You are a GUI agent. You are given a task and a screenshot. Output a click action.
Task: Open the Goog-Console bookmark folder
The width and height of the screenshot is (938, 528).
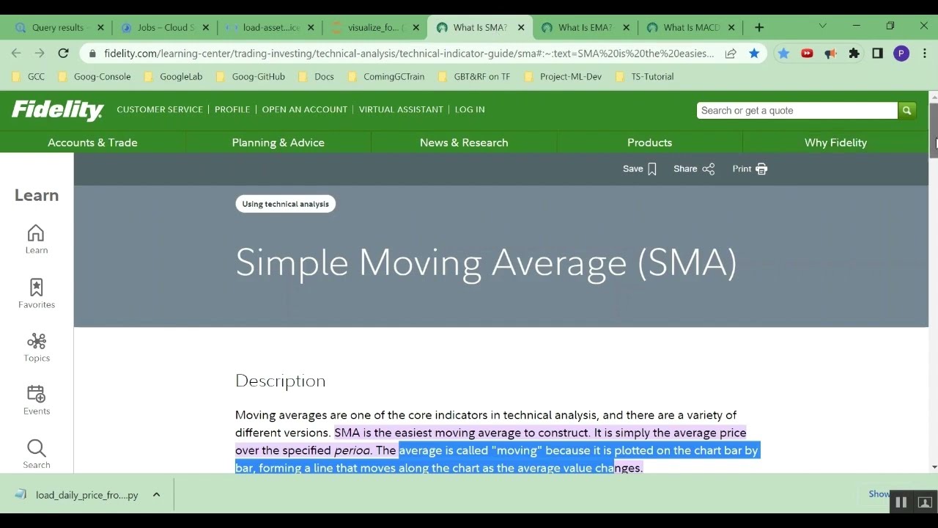tap(95, 76)
